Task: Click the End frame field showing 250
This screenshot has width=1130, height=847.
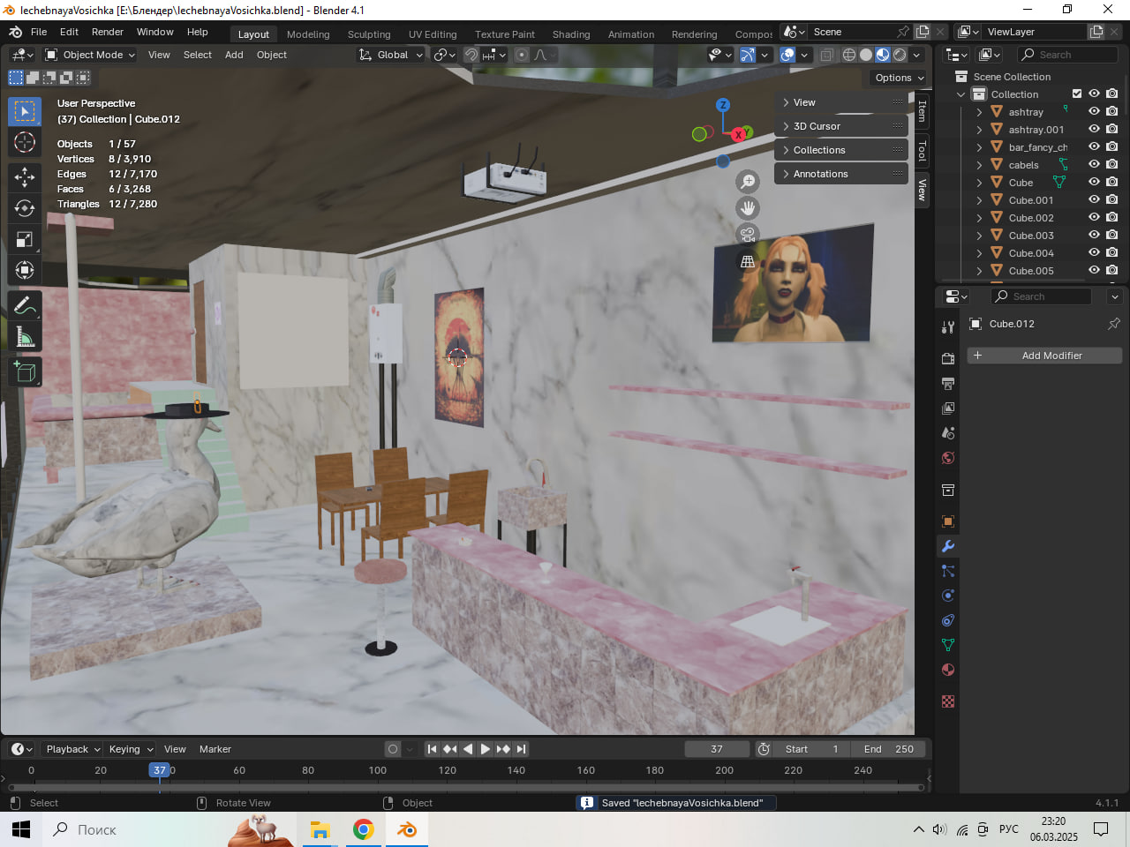Action: tap(889, 749)
